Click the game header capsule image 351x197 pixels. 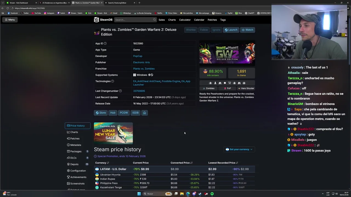[x=227, y=53]
